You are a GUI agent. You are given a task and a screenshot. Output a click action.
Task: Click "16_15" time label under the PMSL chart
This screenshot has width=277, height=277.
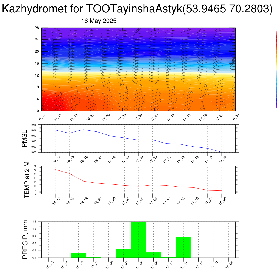coord(70,159)
